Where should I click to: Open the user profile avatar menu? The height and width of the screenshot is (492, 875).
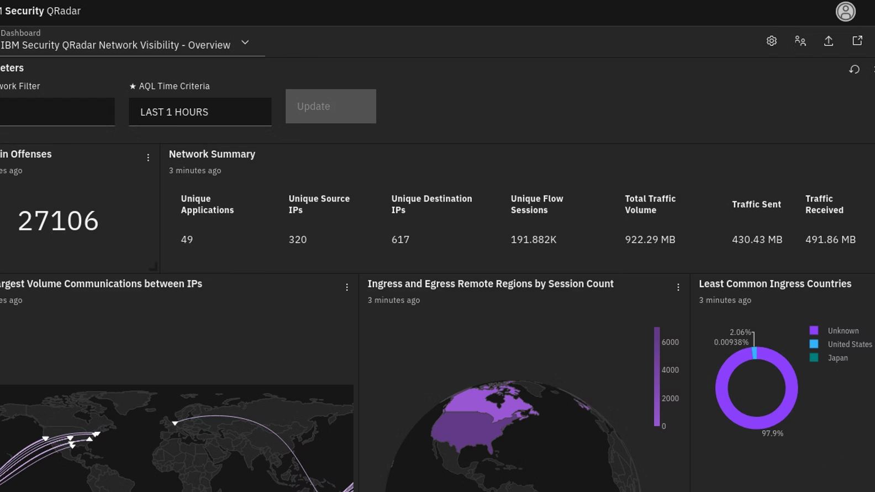click(x=845, y=12)
